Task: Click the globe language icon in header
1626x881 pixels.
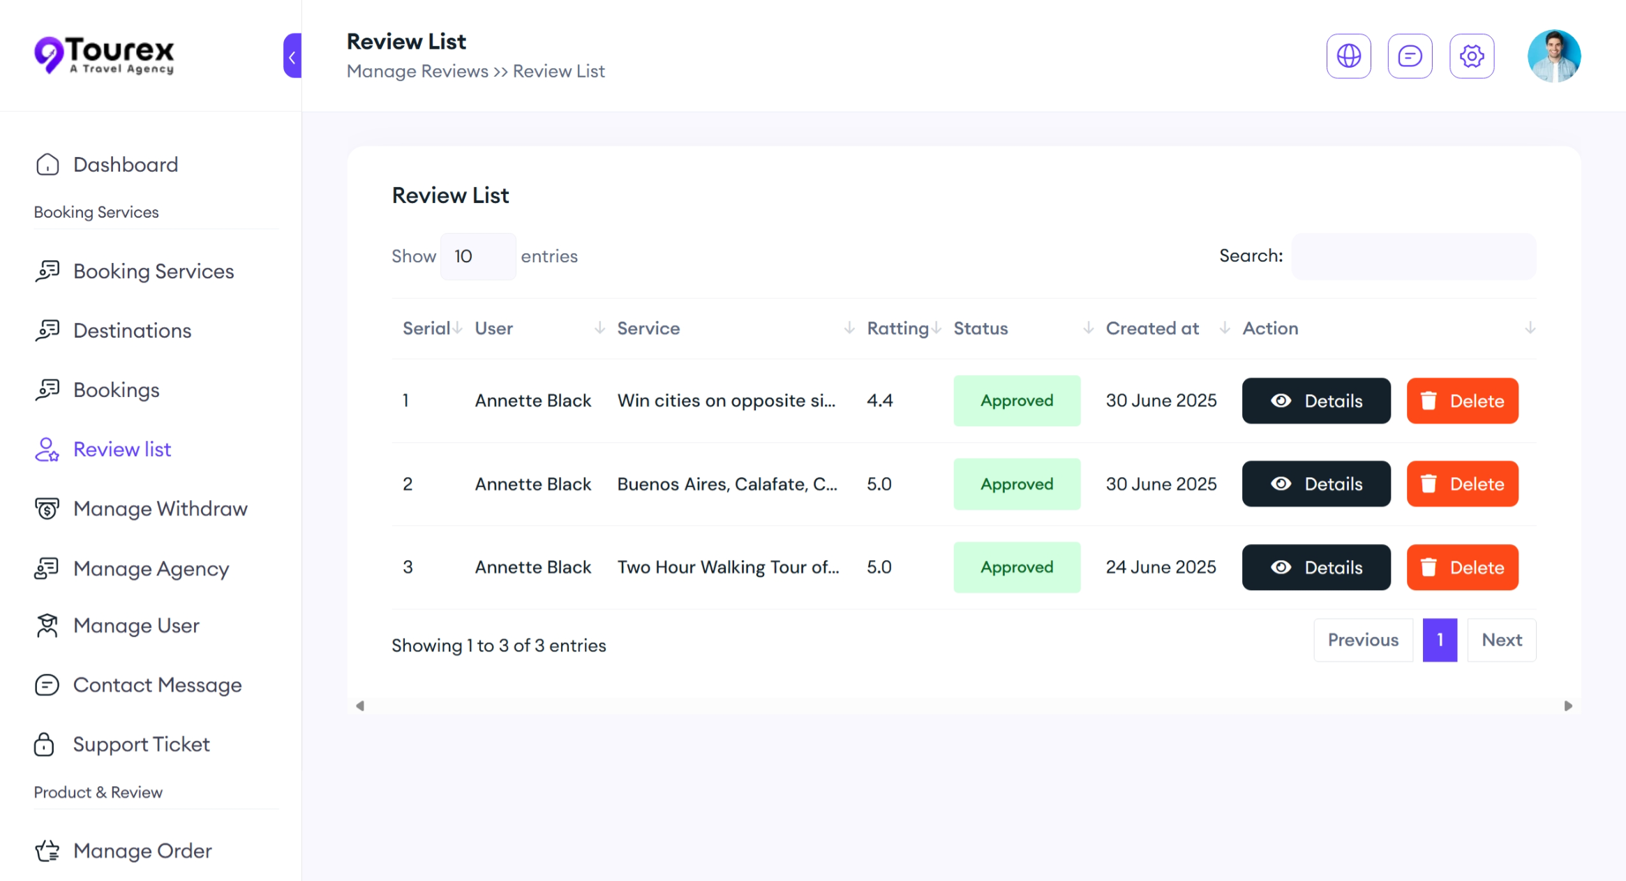Action: (x=1348, y=56)
